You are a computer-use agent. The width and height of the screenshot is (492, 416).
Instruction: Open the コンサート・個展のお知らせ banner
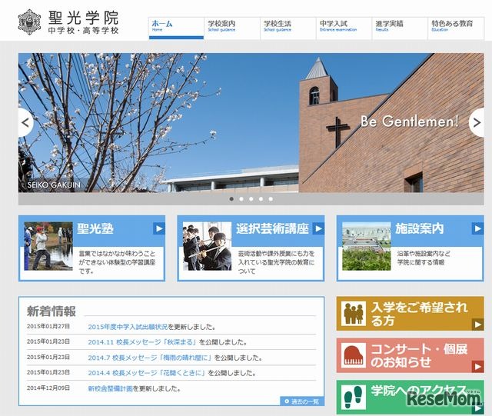410,355
